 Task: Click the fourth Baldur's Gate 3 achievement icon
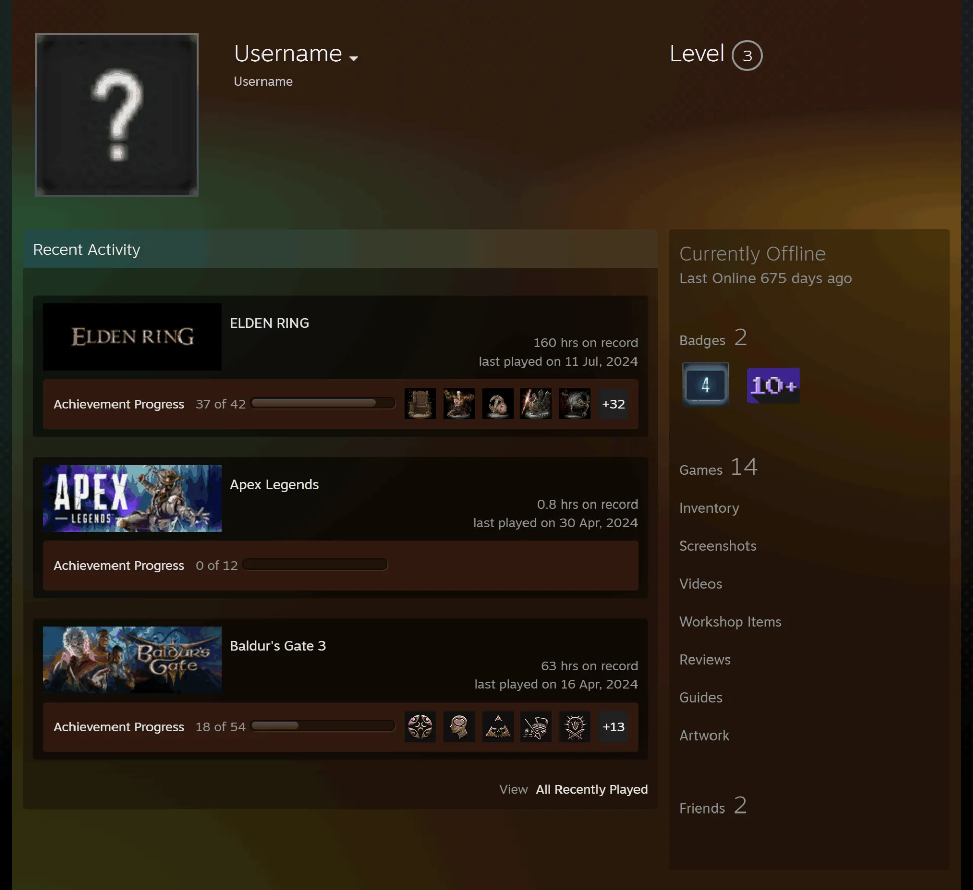[x=536, y=726]
